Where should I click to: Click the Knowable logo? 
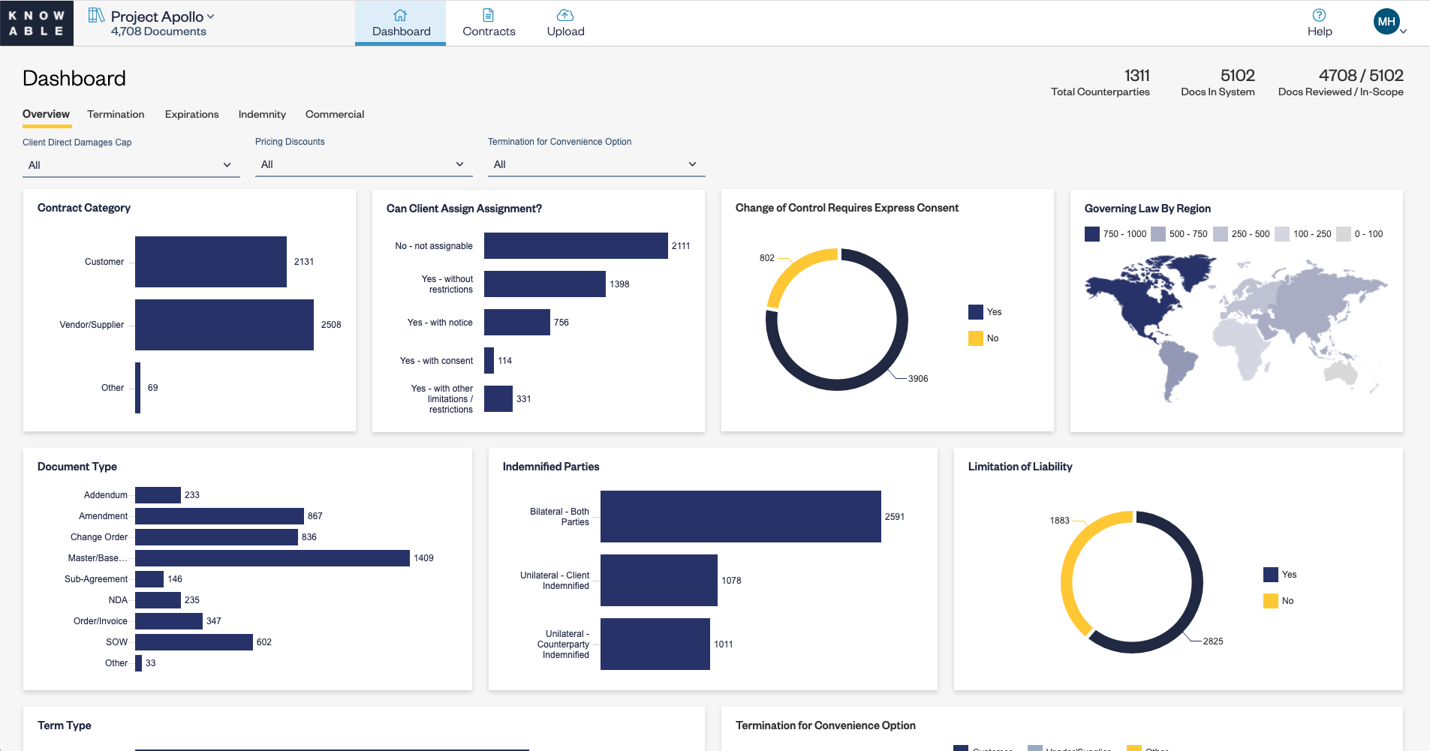(x=36, y=23)
